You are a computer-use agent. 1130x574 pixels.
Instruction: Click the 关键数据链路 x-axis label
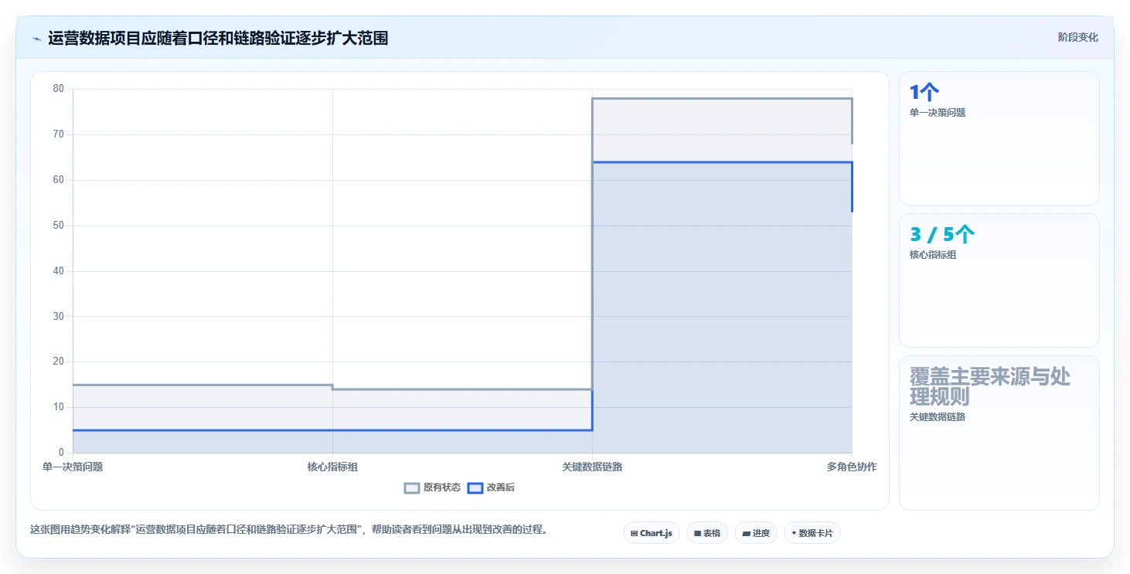coord(592,467)
